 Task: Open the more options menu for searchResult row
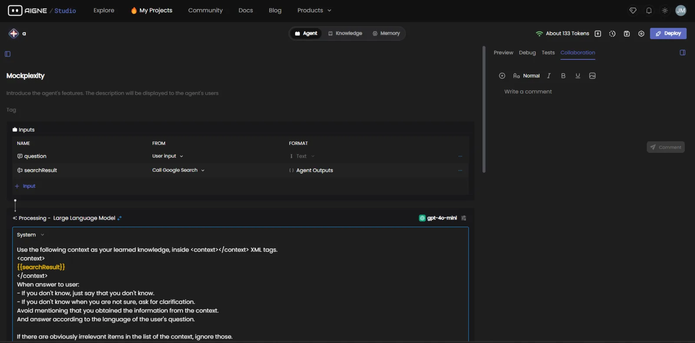pyautogui.click(x=460, y=170)
